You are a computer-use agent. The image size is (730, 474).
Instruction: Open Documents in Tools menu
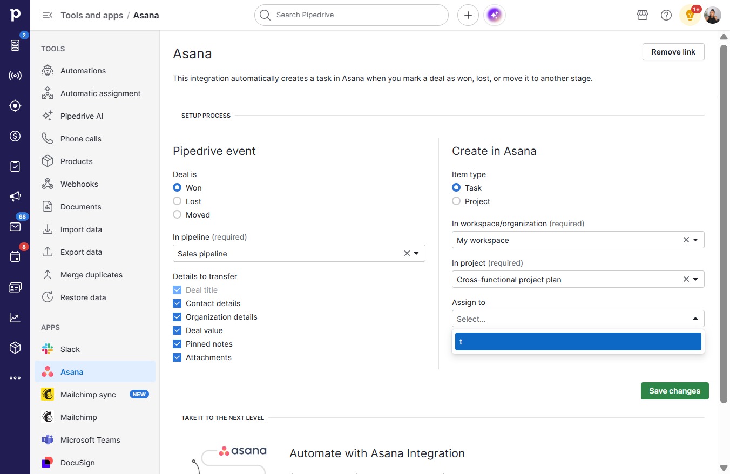(x=95, y=207)
